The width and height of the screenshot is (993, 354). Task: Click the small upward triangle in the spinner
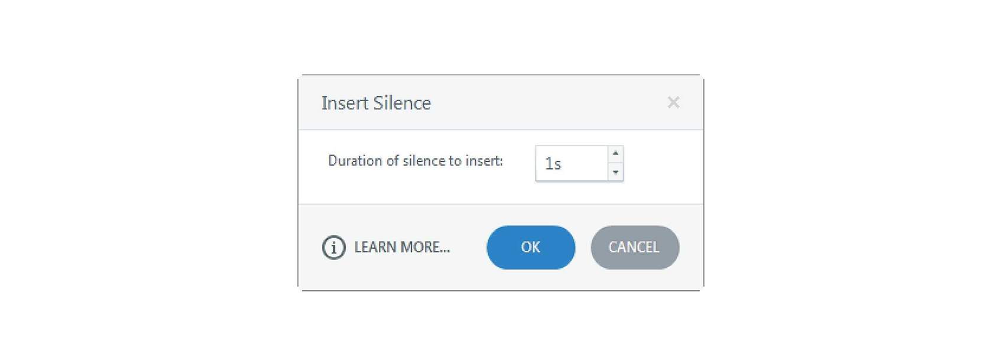coord(615,154)
